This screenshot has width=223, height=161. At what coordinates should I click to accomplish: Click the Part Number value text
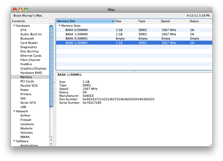(118, 99)
